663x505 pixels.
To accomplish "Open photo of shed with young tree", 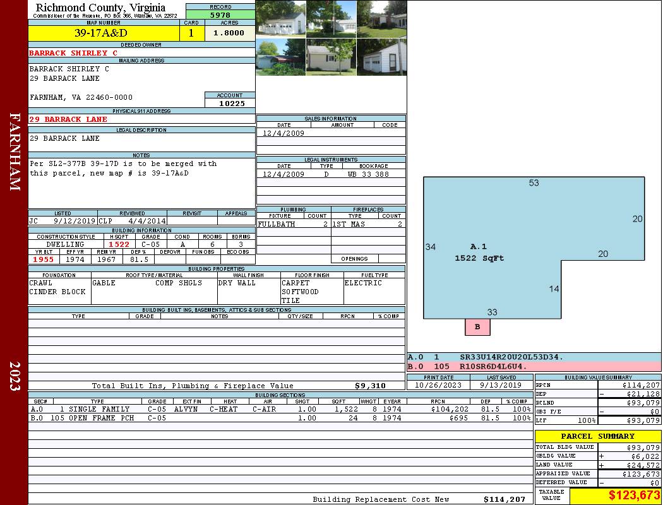I will (x=331, y=57).
